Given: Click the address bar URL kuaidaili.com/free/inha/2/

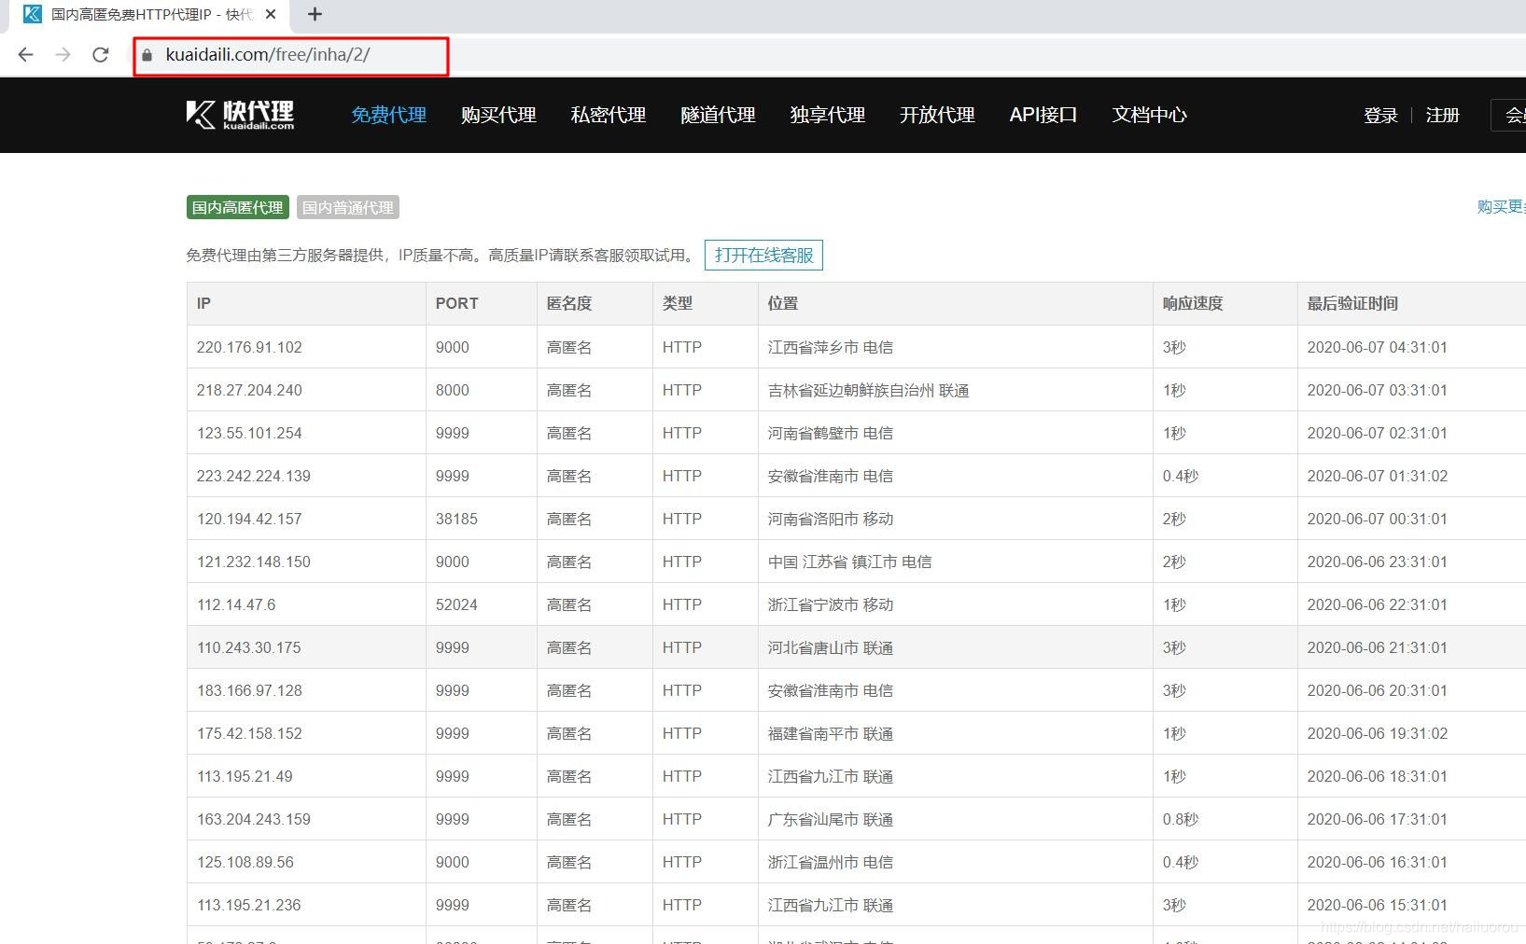Looking at the screenshot, I should point(268,55).
